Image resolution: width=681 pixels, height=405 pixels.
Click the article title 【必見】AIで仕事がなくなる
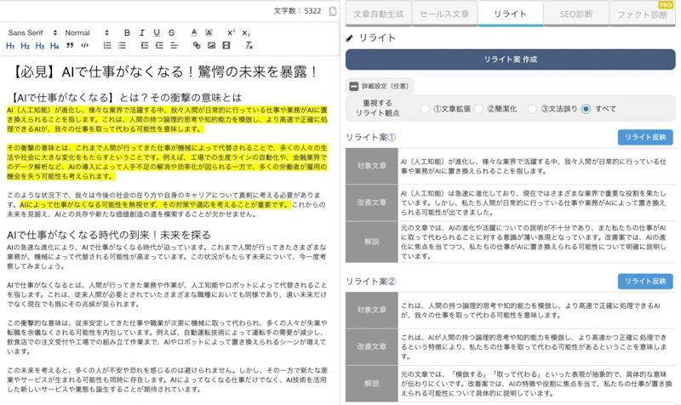(164, 71)
